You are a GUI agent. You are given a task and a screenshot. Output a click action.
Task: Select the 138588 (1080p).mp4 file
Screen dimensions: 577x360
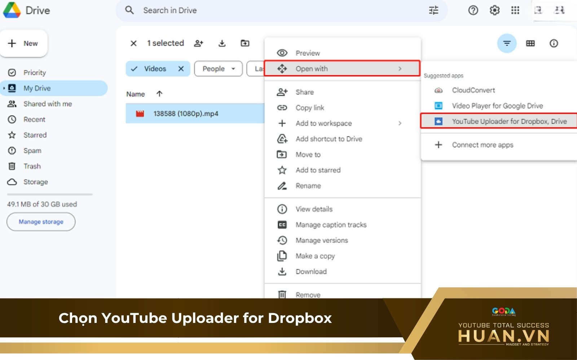tap(195, 113)
